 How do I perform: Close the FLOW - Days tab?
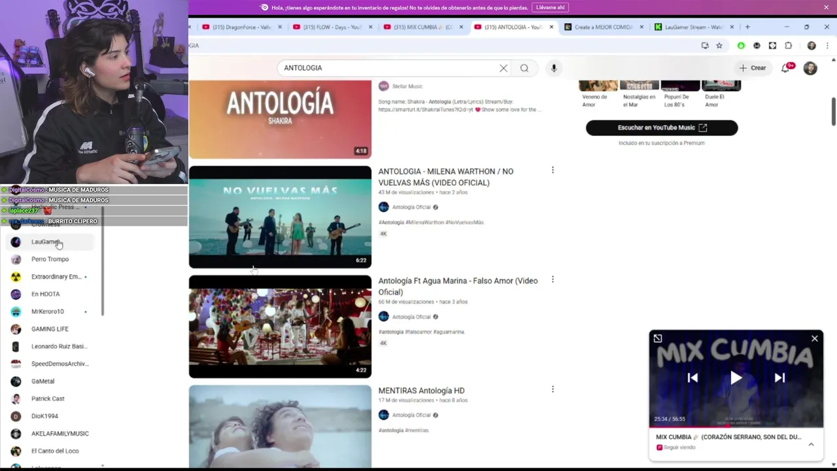(371, 27)
